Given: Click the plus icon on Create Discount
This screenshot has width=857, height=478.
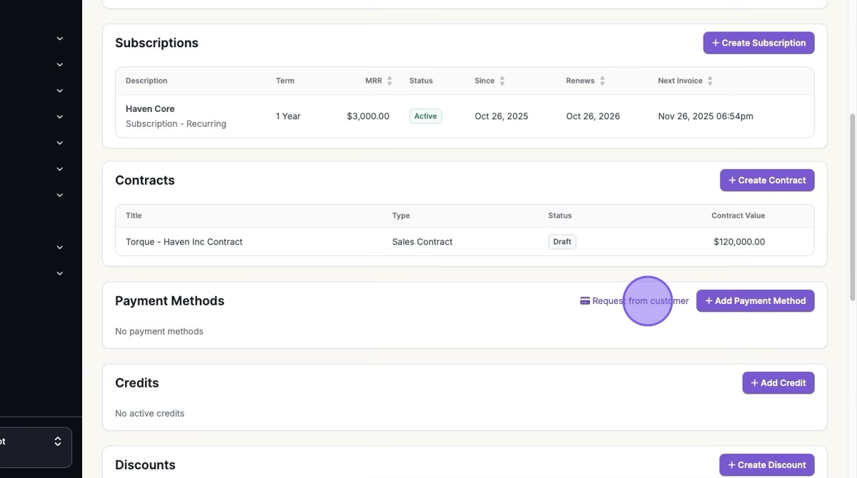Looking at the screenshot, I should (731, 465).
